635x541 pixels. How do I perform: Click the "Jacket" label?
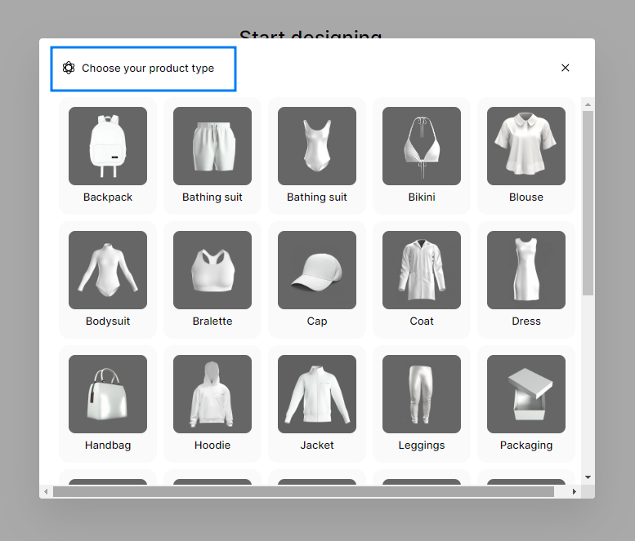(x=317, y=446)
